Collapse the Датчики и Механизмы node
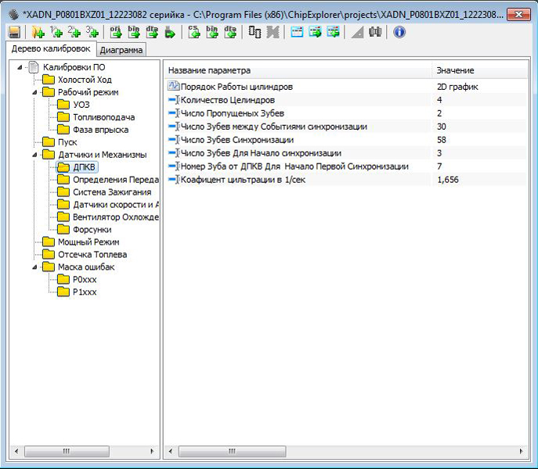The height and width of the screenshot is (469, 538). 36,155
